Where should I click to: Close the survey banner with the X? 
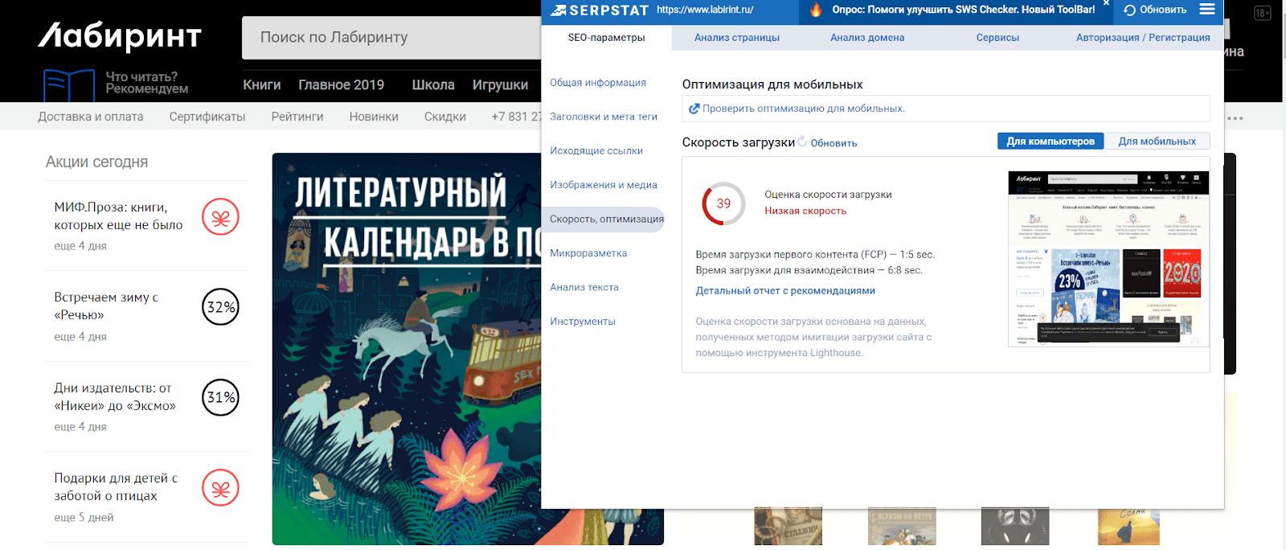tap(1106, 4)
